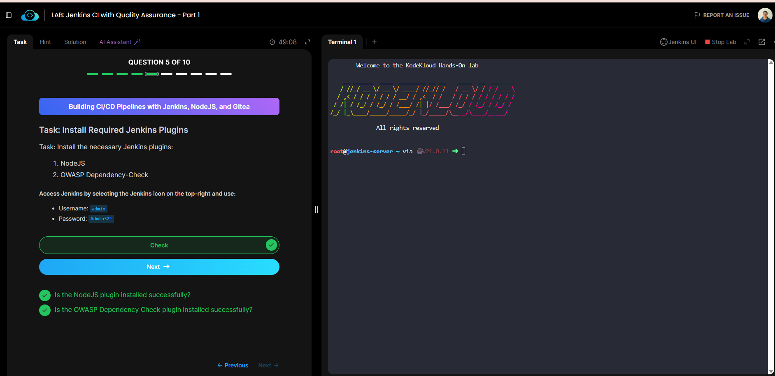
Task: Click the timer clock icon
Action: 272,42
